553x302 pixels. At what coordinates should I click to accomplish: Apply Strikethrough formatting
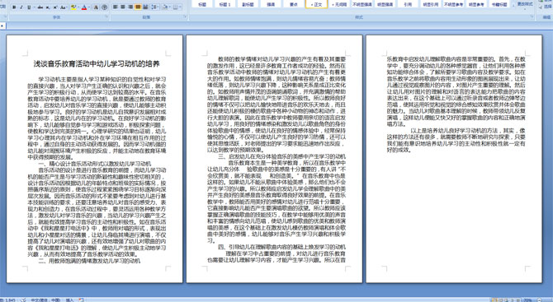point(40,7)
